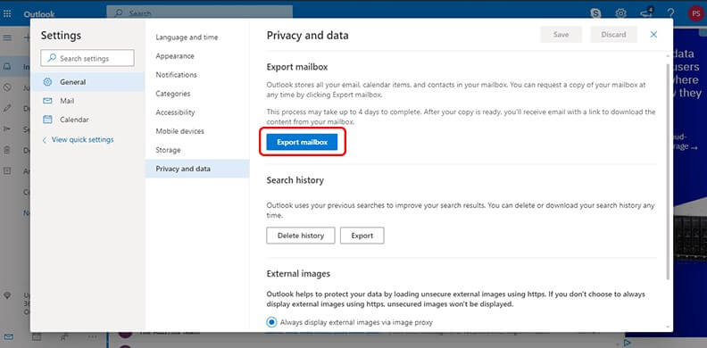Open the app launcher grid icon
The image size is (707, 348).
point(7,13)
